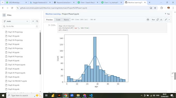Open Day2 AI.ipynb file
The width and height of the screenshot is (176, 98).
coord(14,44)
